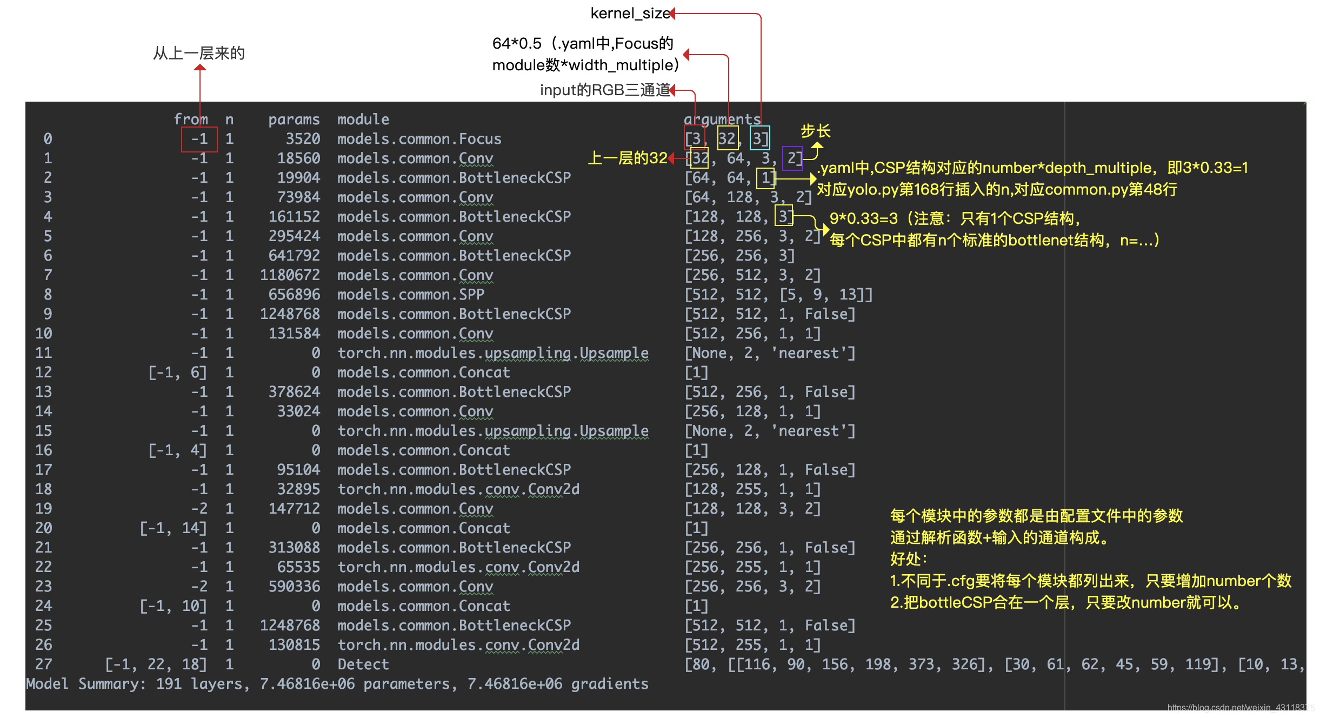Image resolution: width=1320 pixels, height=718 pixels.
Task: Select params value 19904
Action: tap(298, 178)
